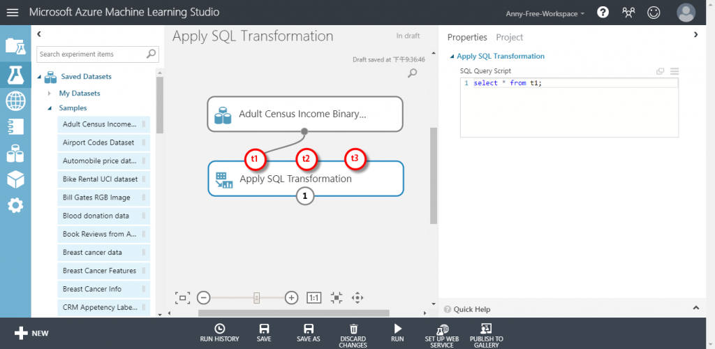The height and width of the screenshot is (349, 715).
Task: Select Blood donation data sample
Action: coord(103,216)
